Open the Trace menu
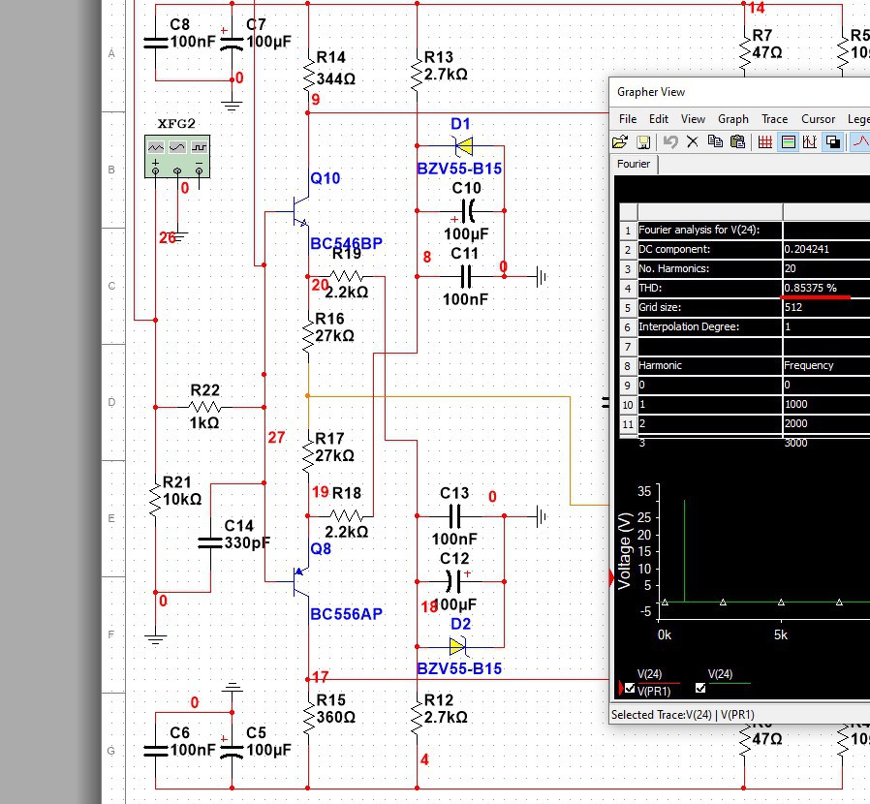 click(774, 118)
